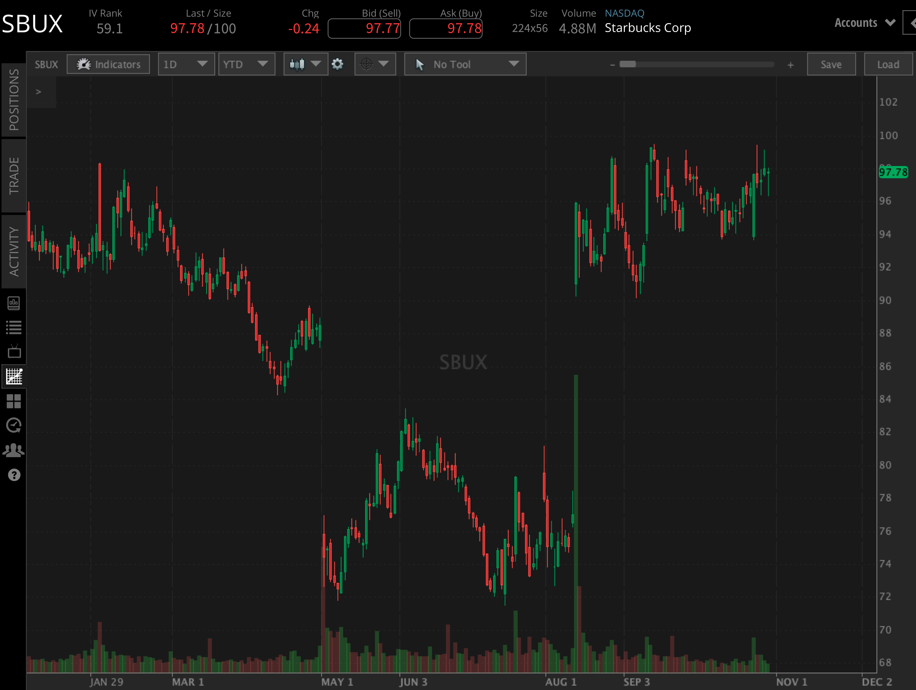
Task: Activate the cursor selection tool
Action: point(420,64)
